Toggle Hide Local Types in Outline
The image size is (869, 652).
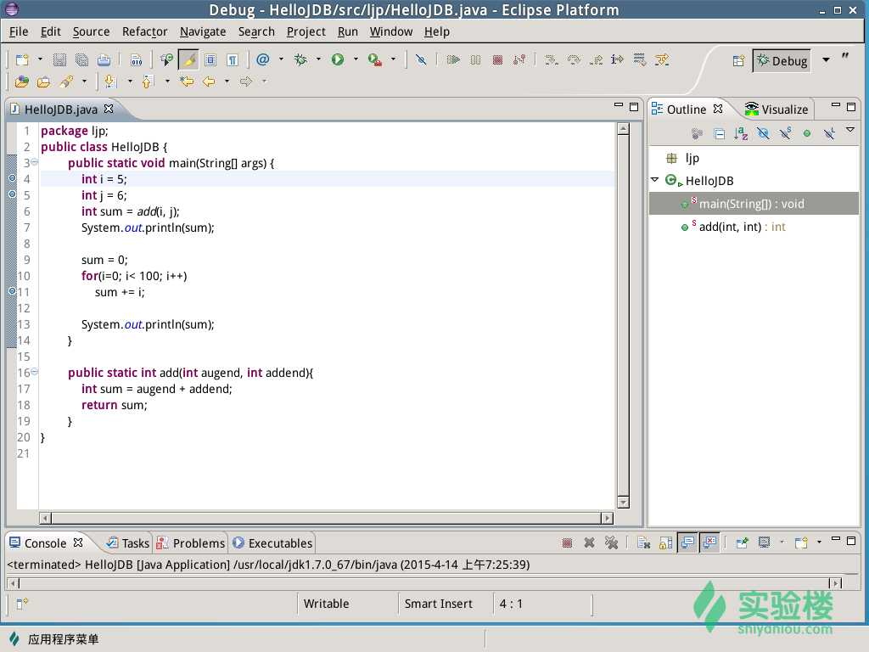829,133
